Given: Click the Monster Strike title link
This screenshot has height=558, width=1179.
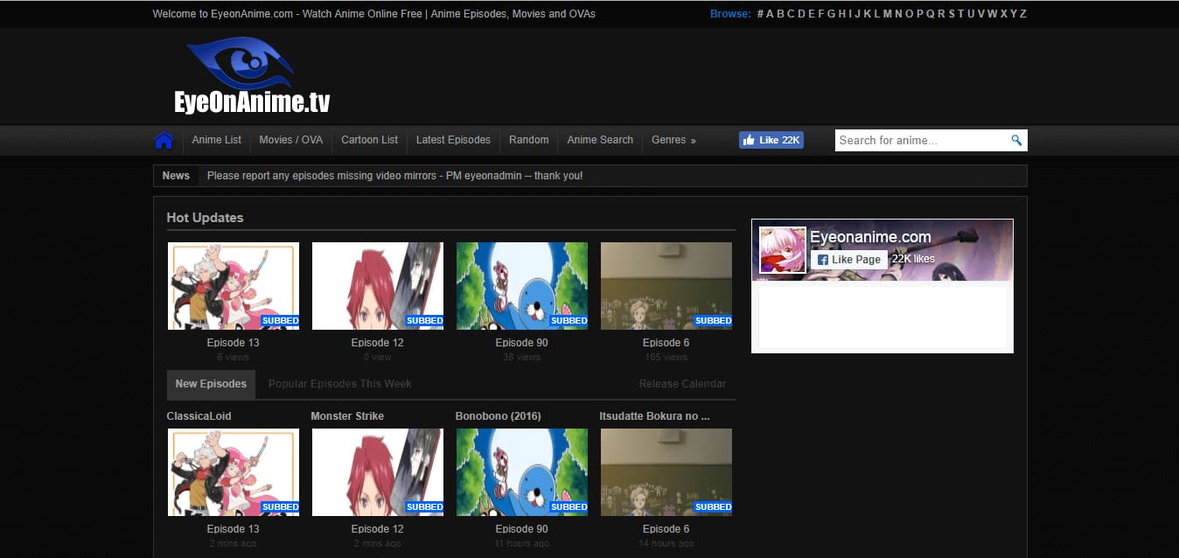Looking at the screenshot, I should pyautogui.click(x=347, y=416).
